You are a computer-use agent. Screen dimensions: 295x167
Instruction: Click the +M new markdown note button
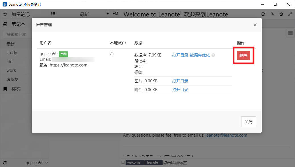(115, 14)
